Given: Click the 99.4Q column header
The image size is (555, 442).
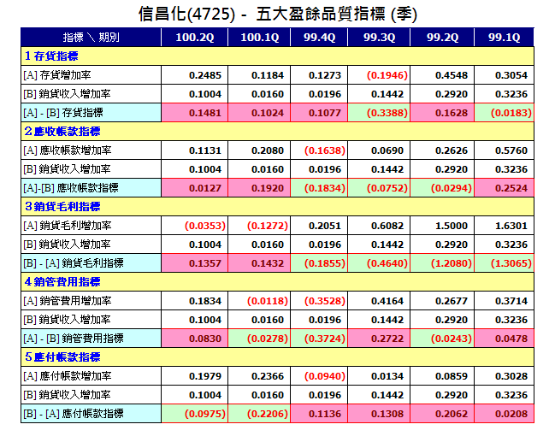Looking at the screenshot, I should point(319,37).
